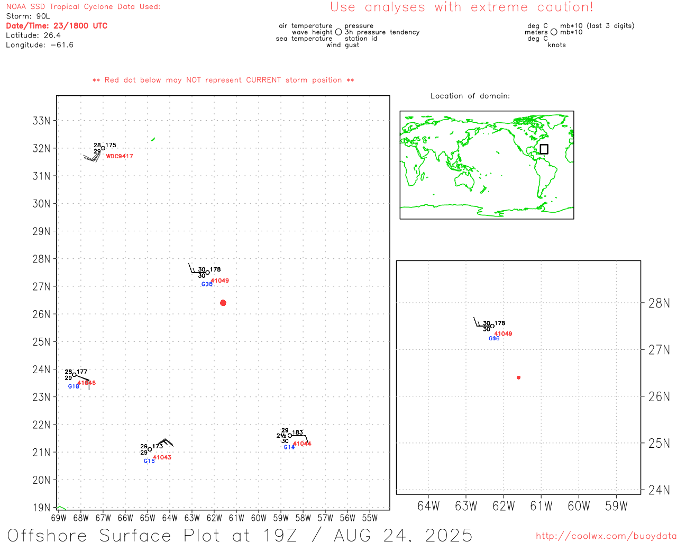Click 'meters' in the units legend

click(x=536, y=32)
